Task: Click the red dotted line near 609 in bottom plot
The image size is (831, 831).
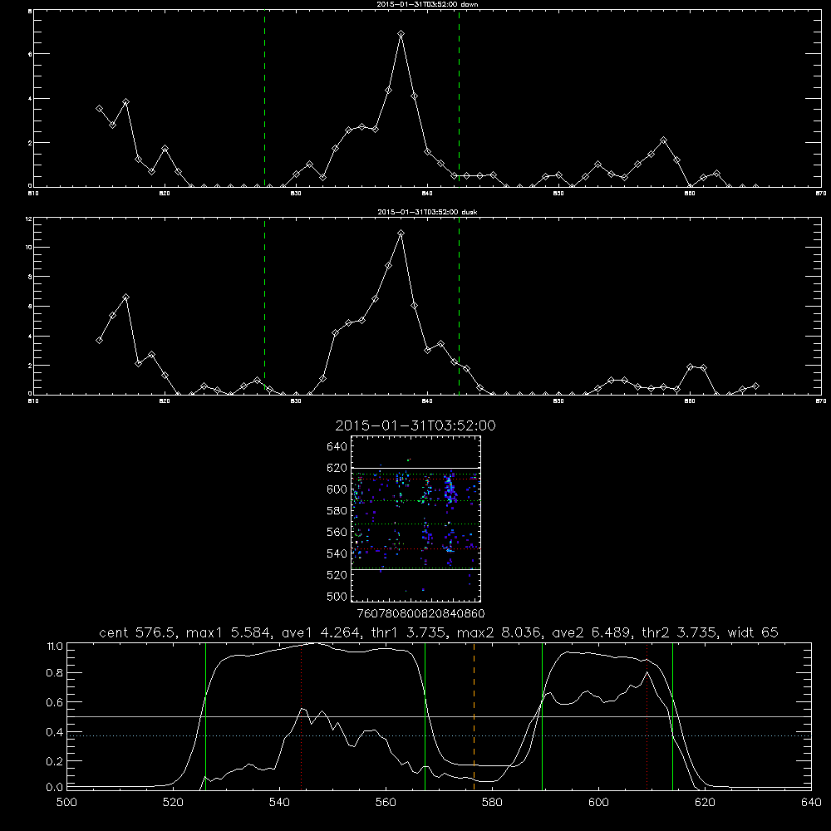Action: coord(647,716)
